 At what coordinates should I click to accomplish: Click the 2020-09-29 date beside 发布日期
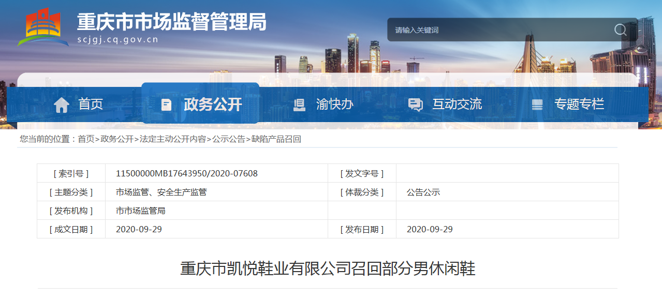(430, 229)
